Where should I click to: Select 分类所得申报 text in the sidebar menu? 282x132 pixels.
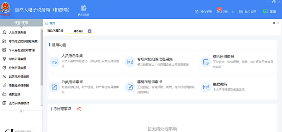coord(17,68)
